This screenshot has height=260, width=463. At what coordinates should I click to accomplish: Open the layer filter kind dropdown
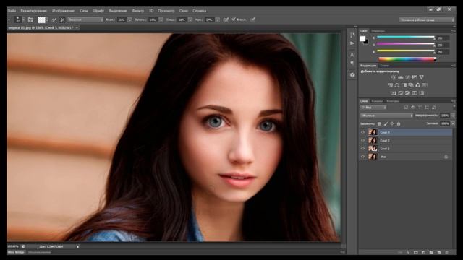tap(373, 108)
